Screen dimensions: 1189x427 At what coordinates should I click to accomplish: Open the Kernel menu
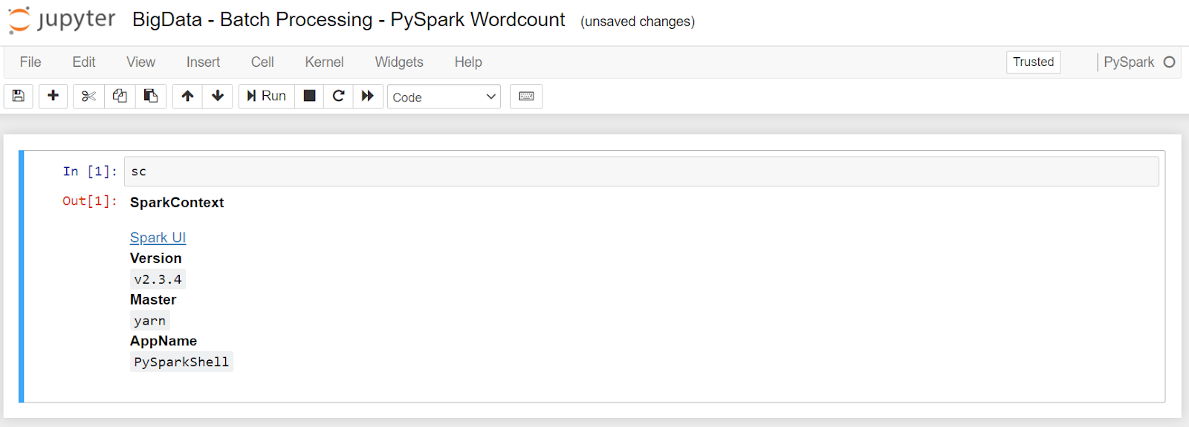(x=324, y=62)
